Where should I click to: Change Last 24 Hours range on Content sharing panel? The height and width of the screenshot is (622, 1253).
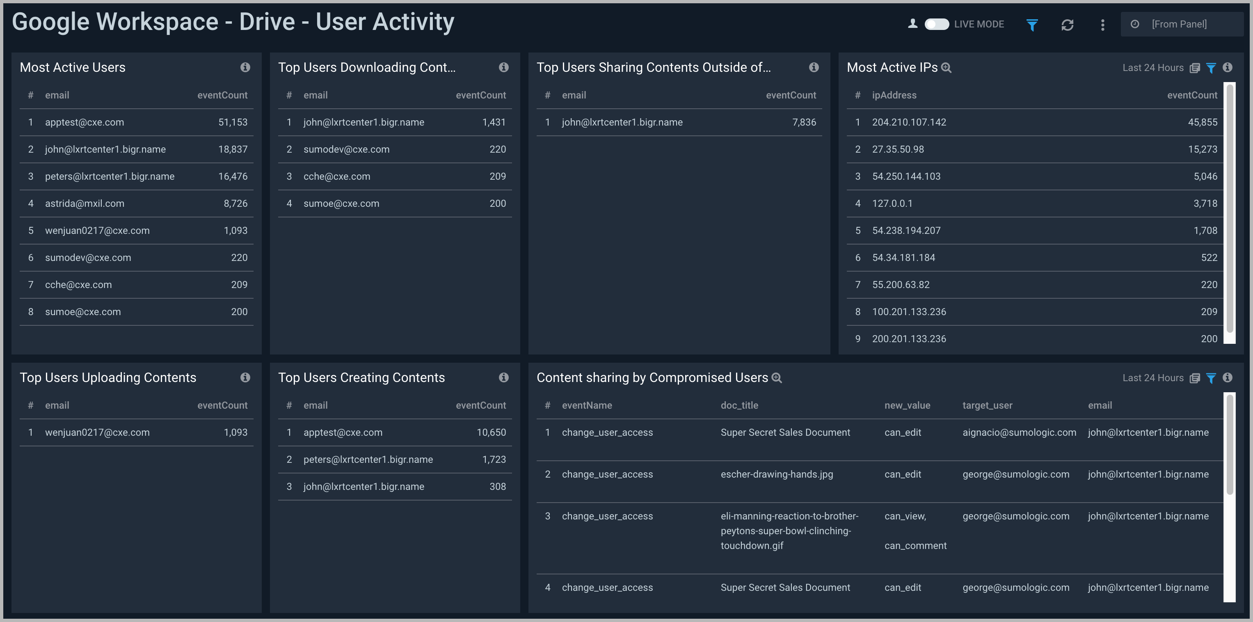tap(1153, 378)
